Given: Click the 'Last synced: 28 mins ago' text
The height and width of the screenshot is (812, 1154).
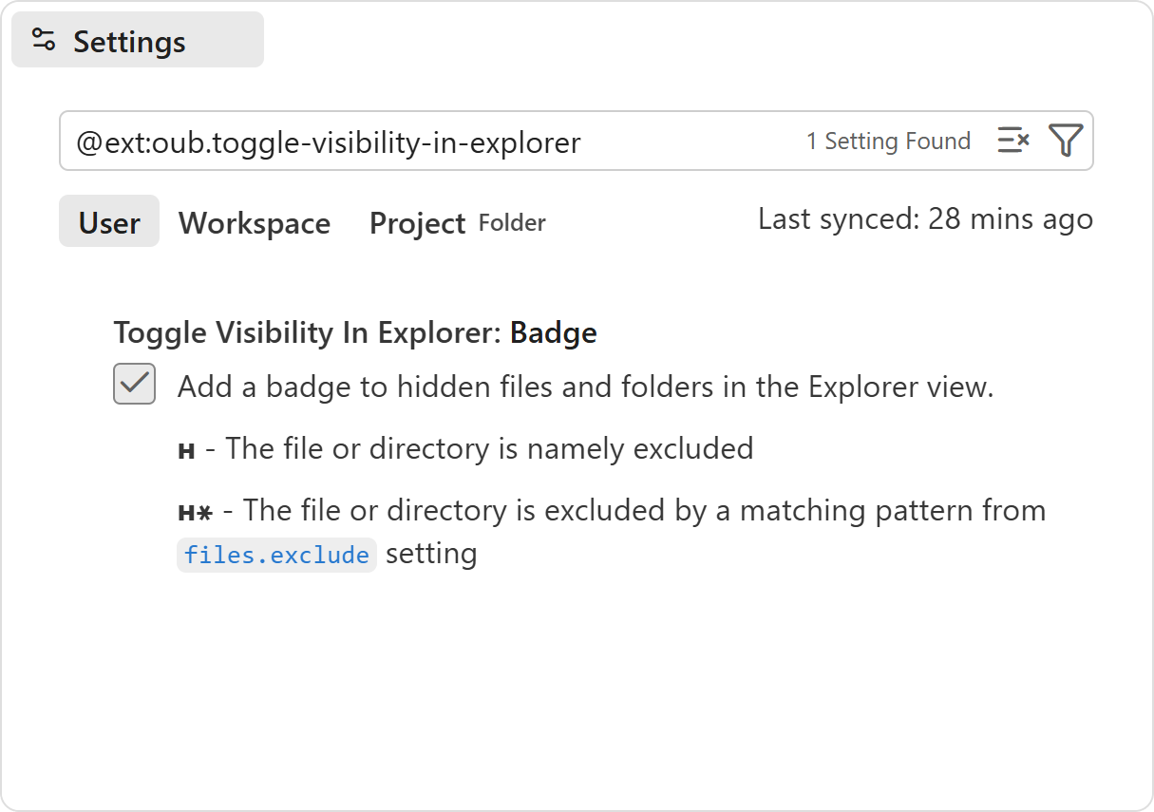Looking at the screenshot, I should coord(925,219).
